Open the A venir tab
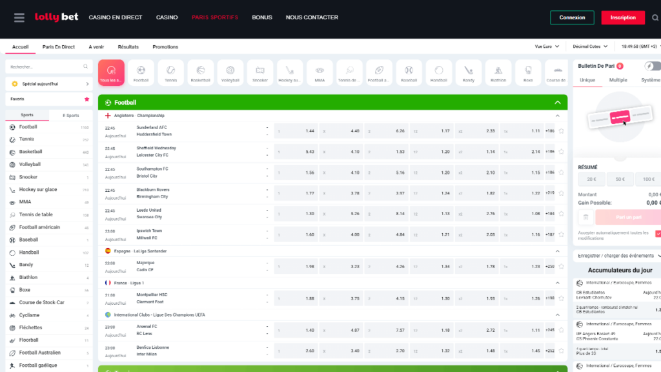Image resolution: width=661 pixels, height=372 pixels. click(x=96, y=46)
